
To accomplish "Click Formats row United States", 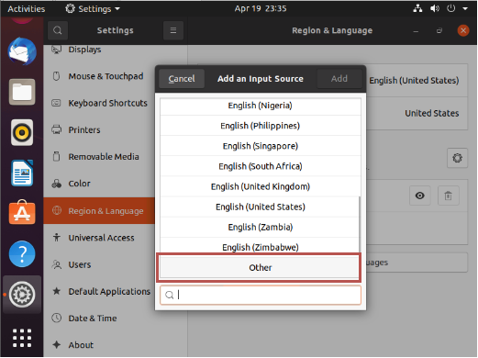I will click(417, 114).
